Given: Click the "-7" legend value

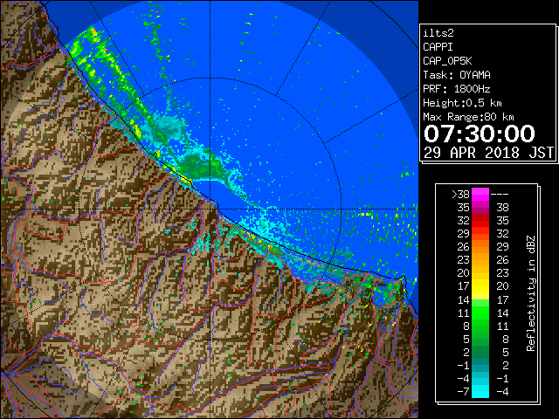Looking at the screenshot, I should [x=463, y=391].
